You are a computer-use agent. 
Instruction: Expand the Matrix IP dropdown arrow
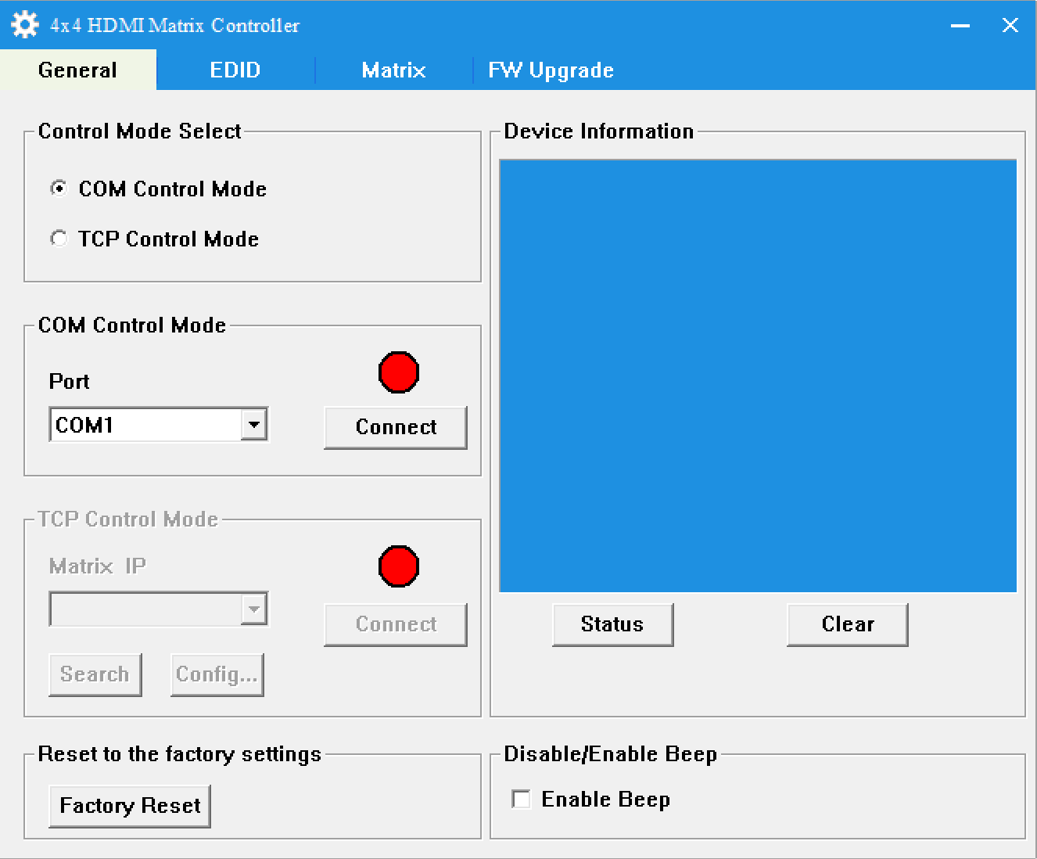click(253, 609)
